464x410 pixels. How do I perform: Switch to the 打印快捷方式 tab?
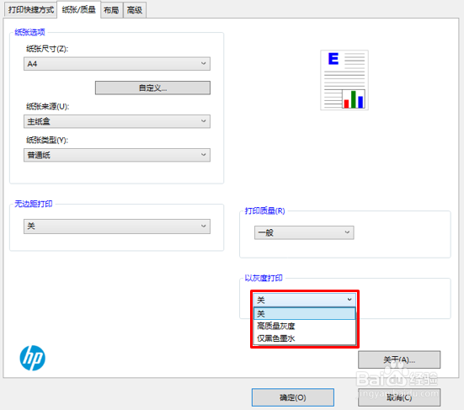(31, 10)
